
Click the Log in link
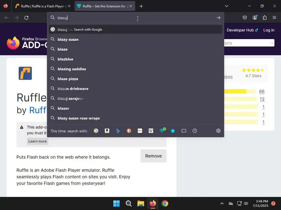pos(269,30)
